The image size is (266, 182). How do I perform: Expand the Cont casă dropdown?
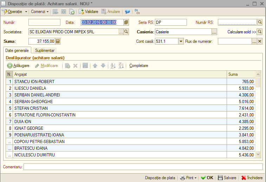(x=181, y=41)
